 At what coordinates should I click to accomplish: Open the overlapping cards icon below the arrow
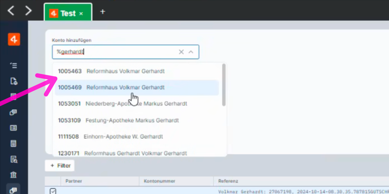click(x=13, y=112)
